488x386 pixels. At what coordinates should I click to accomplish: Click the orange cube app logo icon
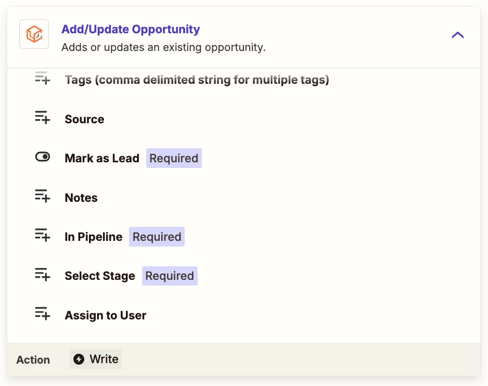34,34
